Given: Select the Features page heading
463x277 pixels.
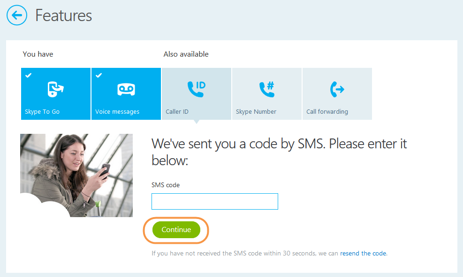Looking at the screenshot, I should click(63, 15).
